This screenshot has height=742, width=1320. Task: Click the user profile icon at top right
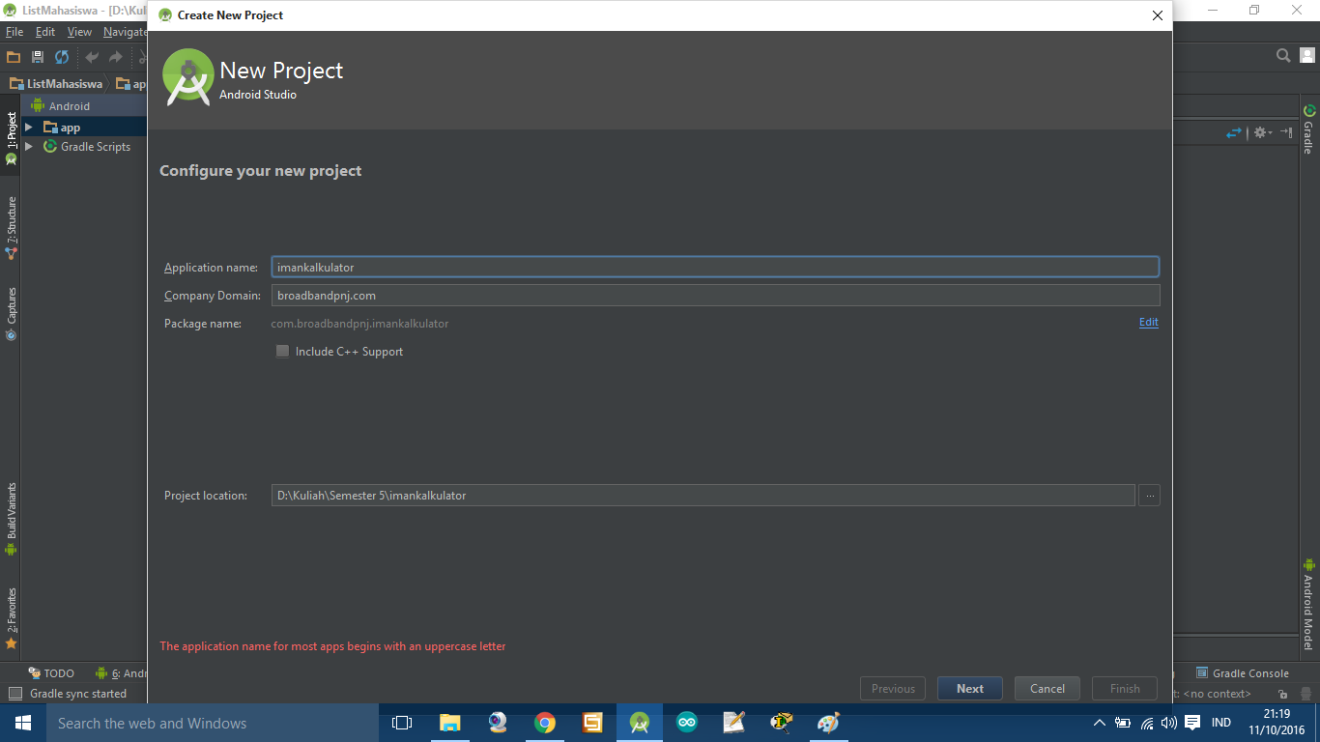[x=1306, y=56]
